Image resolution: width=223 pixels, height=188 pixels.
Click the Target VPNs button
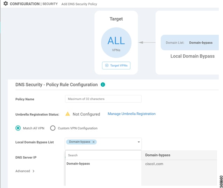116,66
